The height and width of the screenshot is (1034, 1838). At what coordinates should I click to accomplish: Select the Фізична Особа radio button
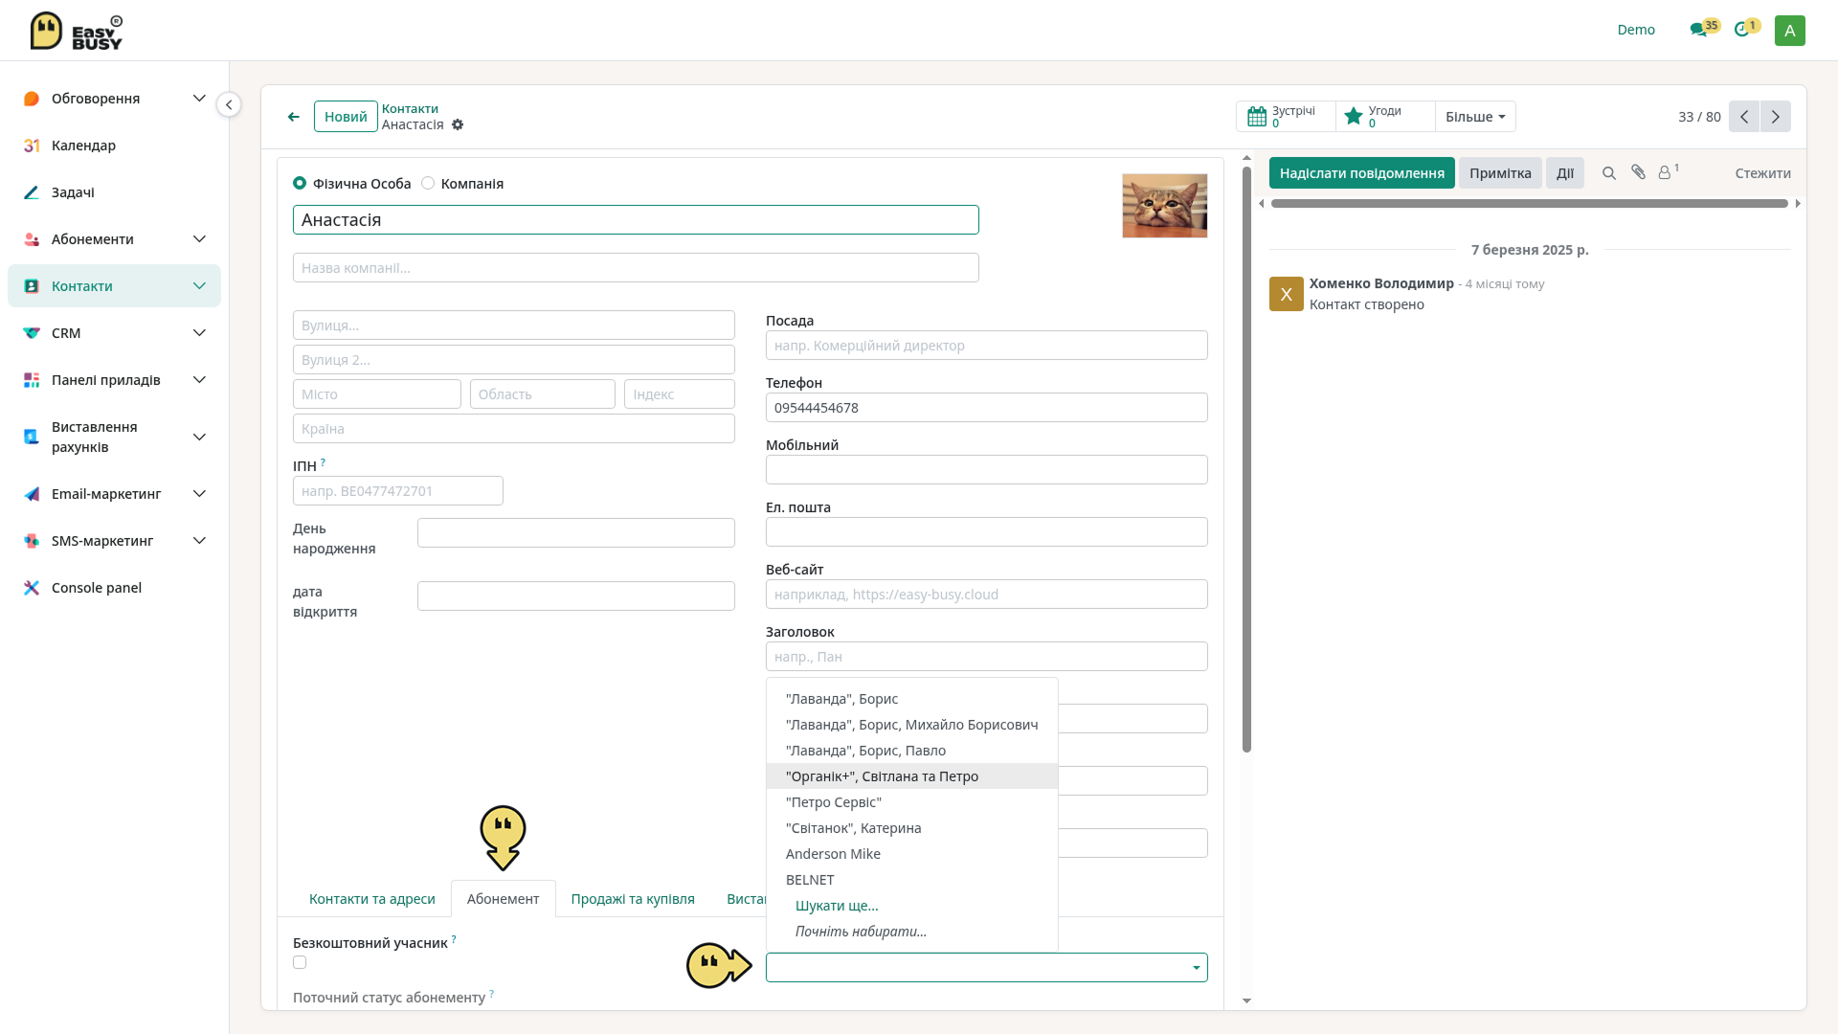300,183
